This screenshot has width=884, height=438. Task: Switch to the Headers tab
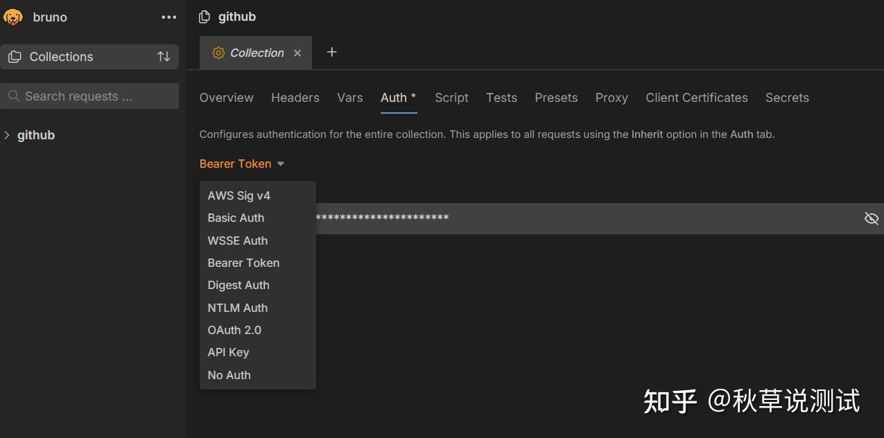point(295,98)
